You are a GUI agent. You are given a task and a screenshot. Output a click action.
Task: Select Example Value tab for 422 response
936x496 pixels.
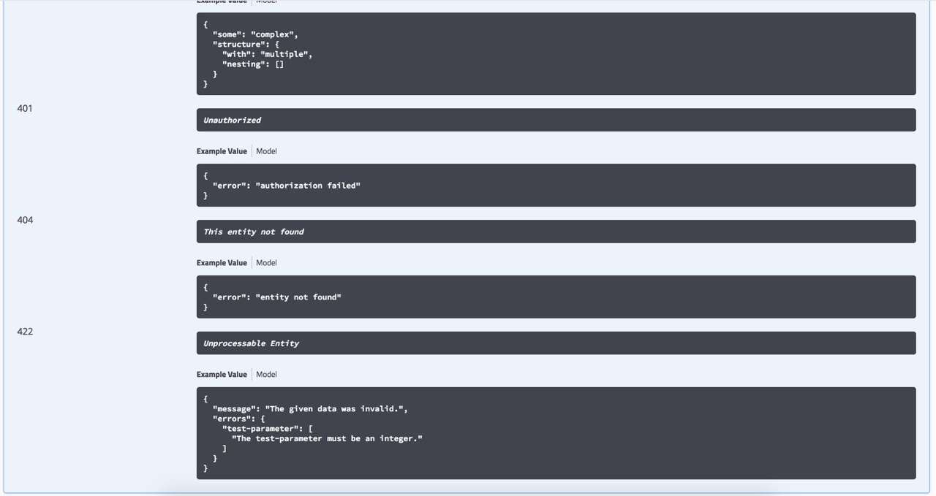coord(222,375)
